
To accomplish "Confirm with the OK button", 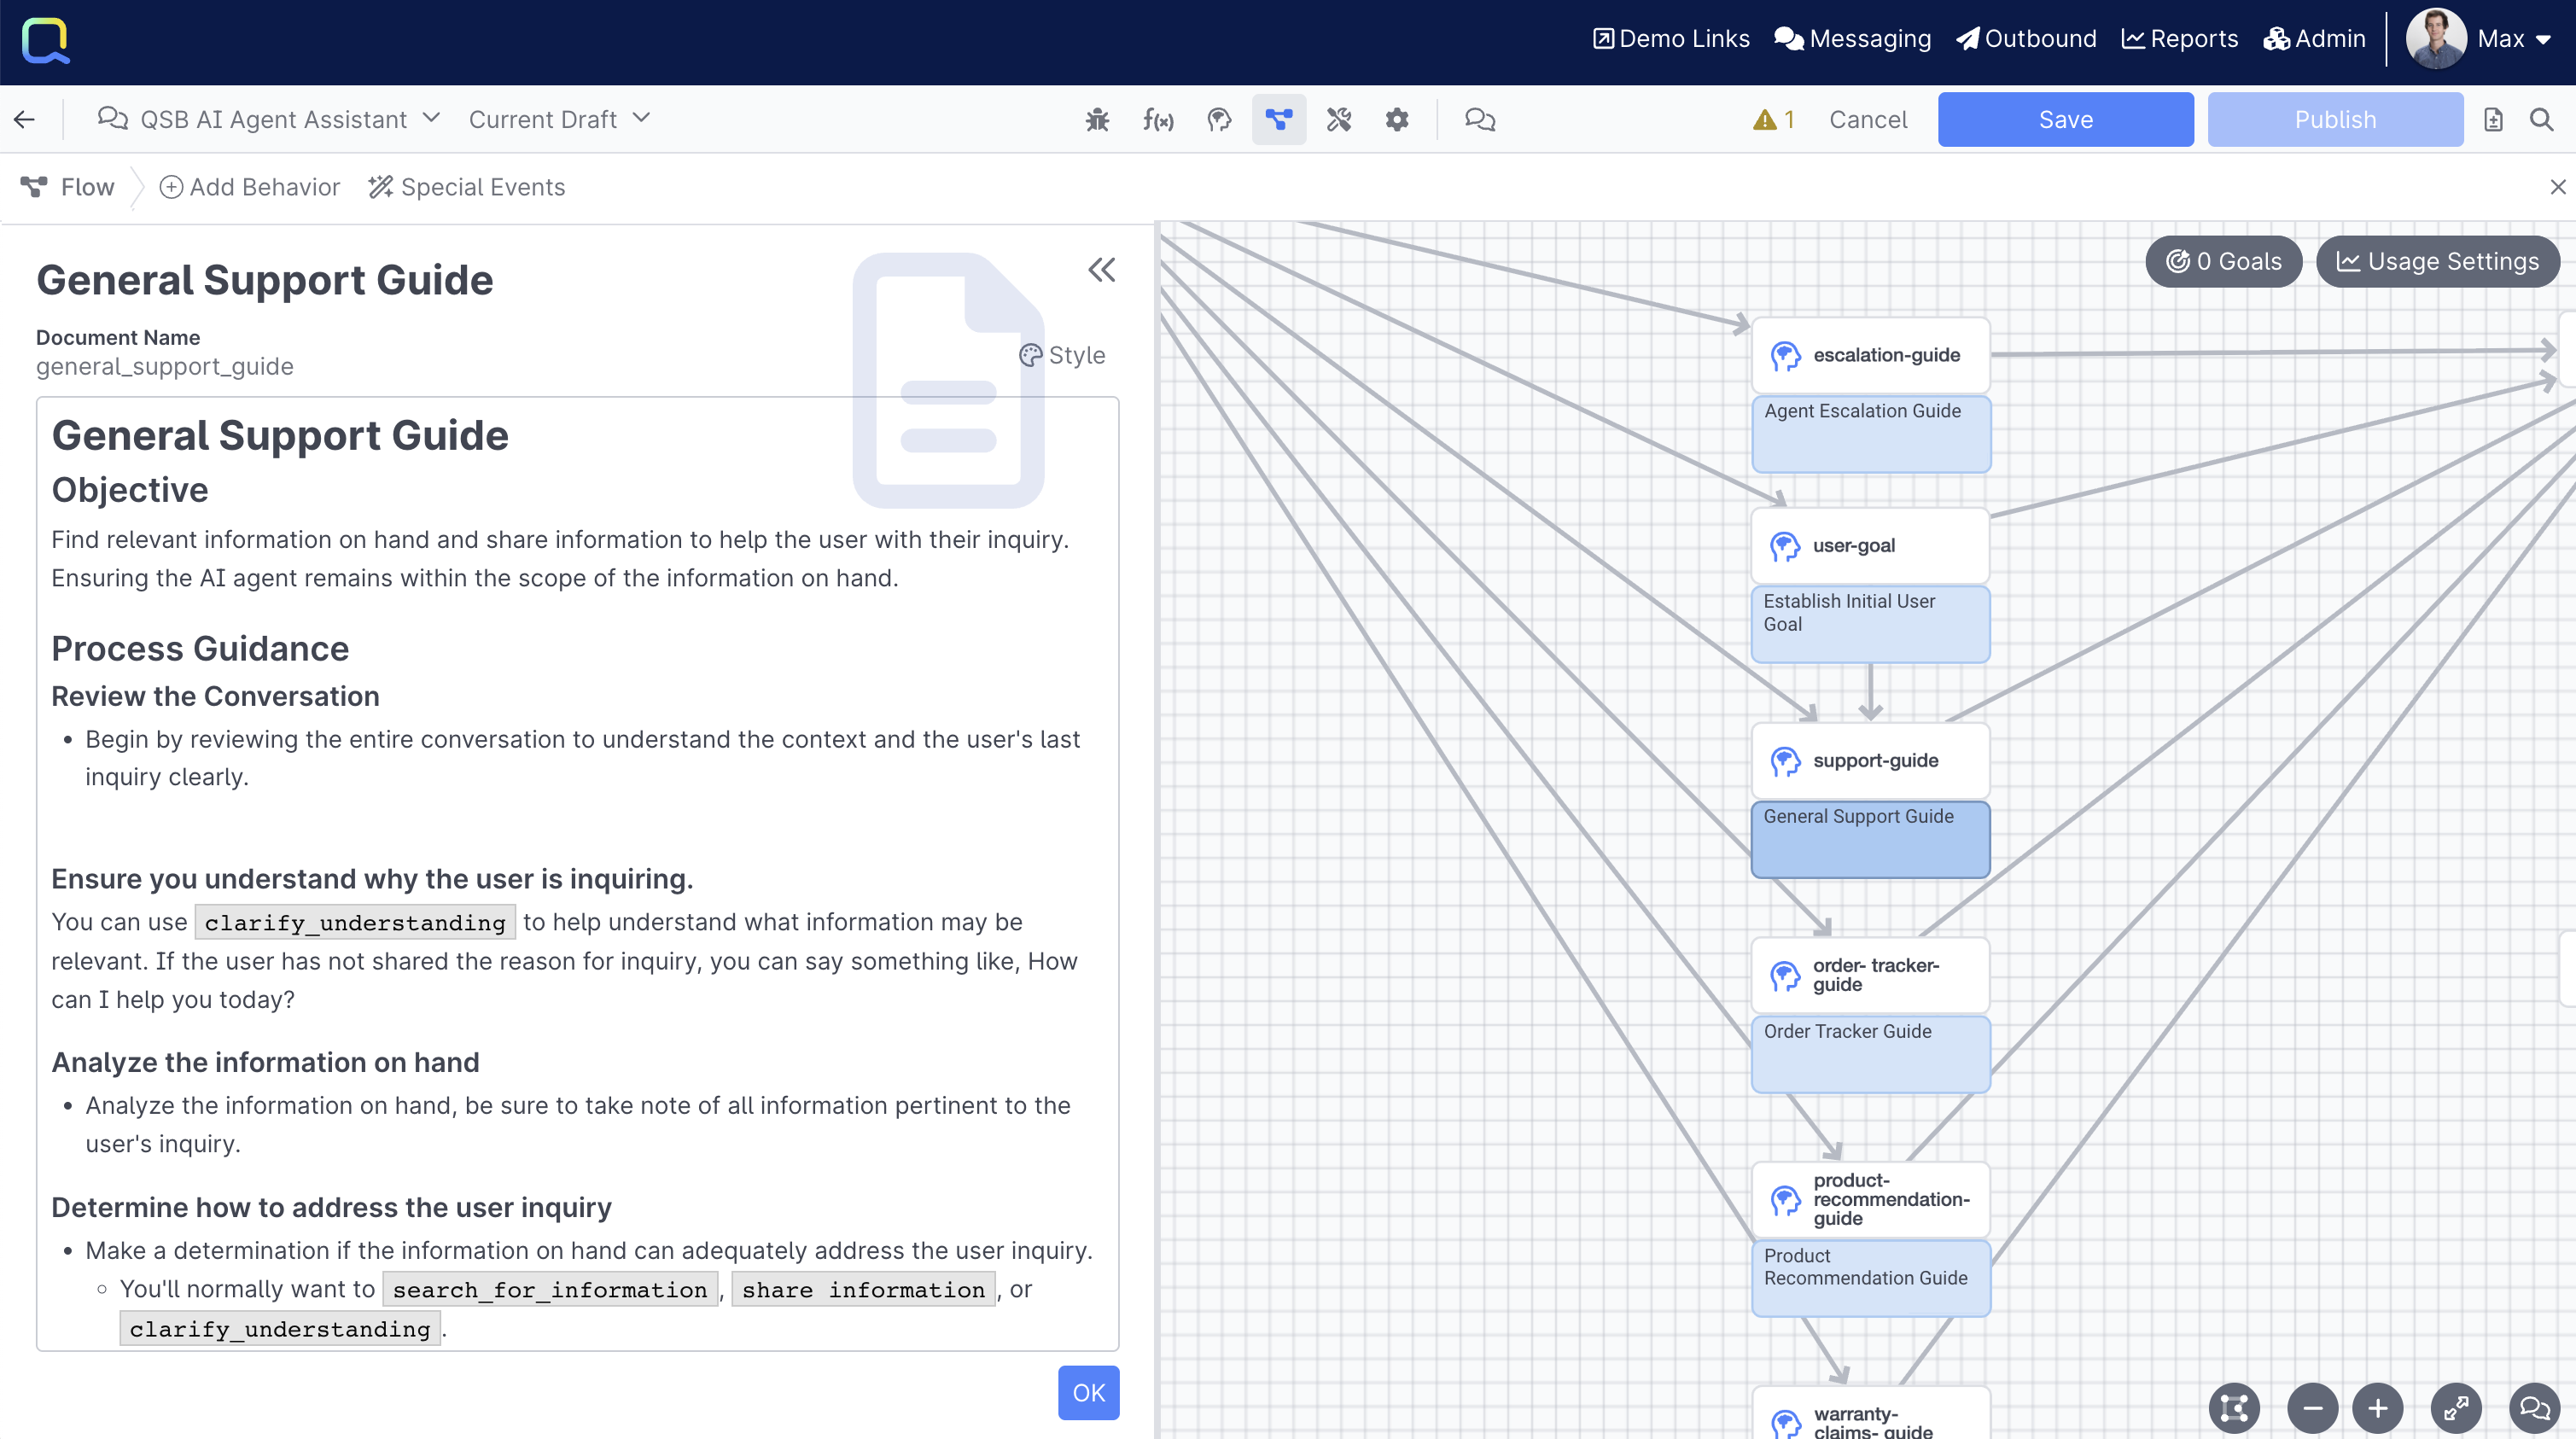I will pos(1088,1392).
